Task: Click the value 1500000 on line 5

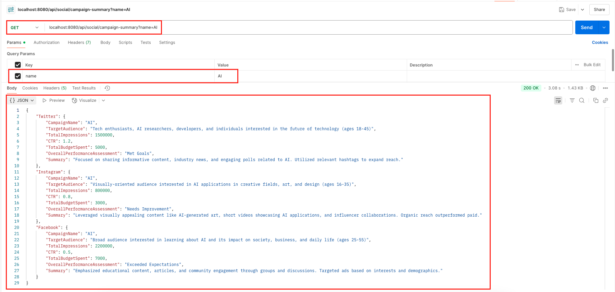Action: click(x=104, y=135)
